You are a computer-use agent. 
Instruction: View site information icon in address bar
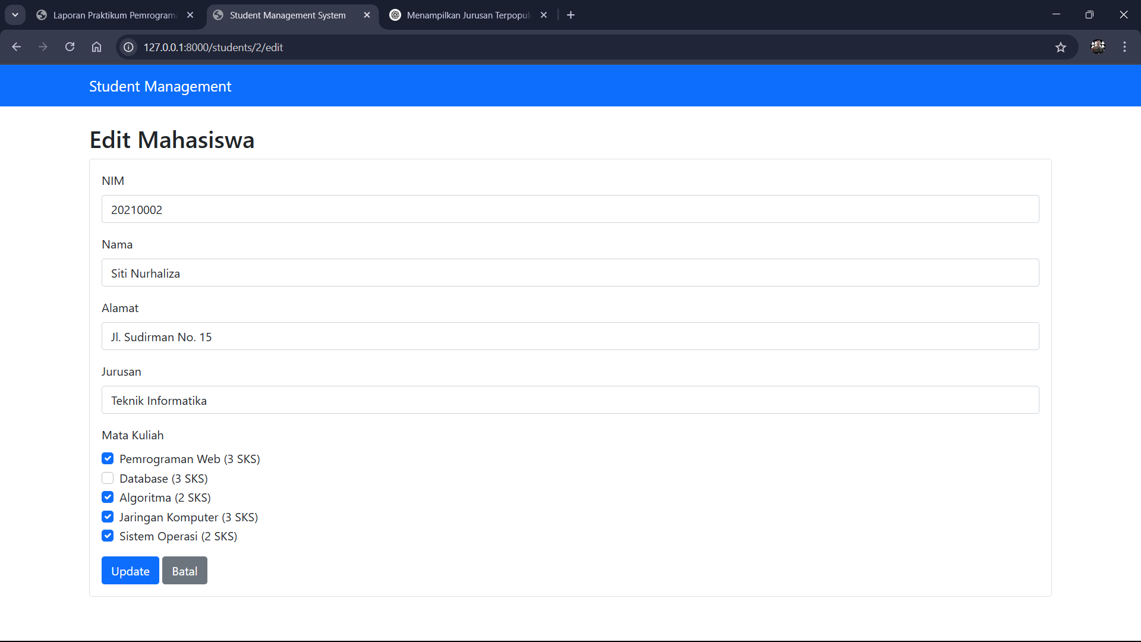128,47
